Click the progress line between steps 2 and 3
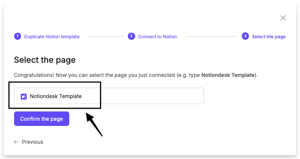 211,36
